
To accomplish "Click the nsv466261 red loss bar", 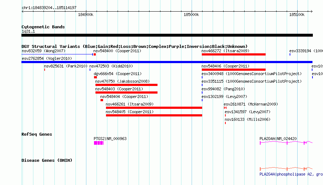I will click(x=154, y=108).
